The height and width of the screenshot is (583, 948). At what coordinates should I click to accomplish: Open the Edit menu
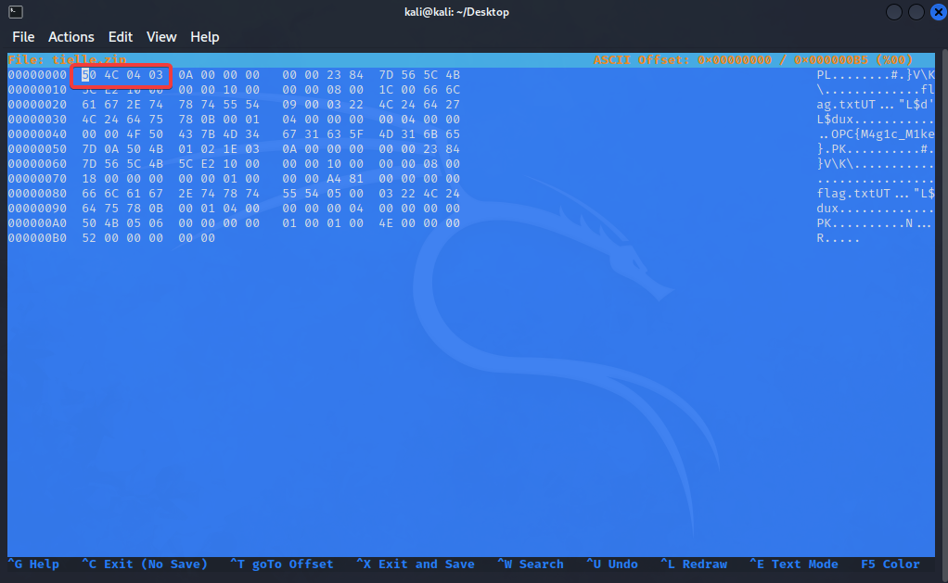[x=121, y=37]
